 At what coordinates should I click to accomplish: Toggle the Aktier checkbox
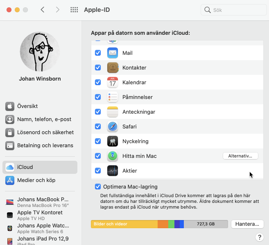[98, 171]
